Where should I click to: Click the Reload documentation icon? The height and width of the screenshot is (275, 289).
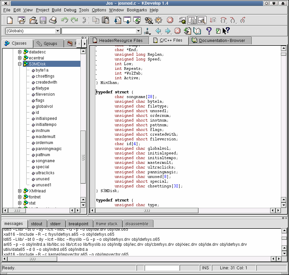[187, 31]
